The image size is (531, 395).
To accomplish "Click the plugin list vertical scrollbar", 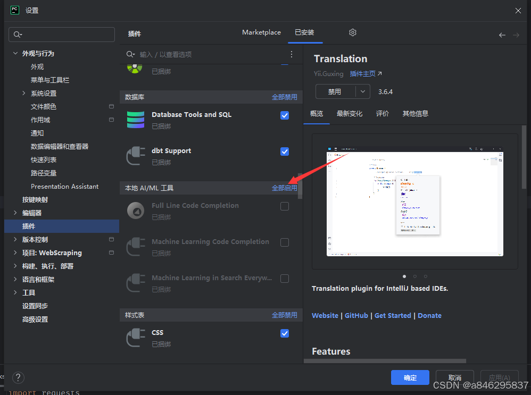I will [300, 186].
